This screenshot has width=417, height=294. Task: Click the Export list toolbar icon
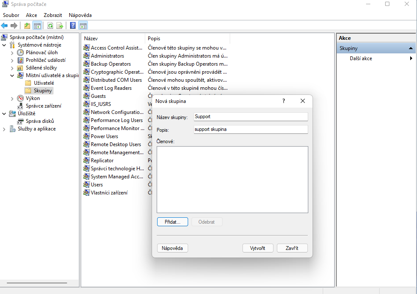point(60,25)
